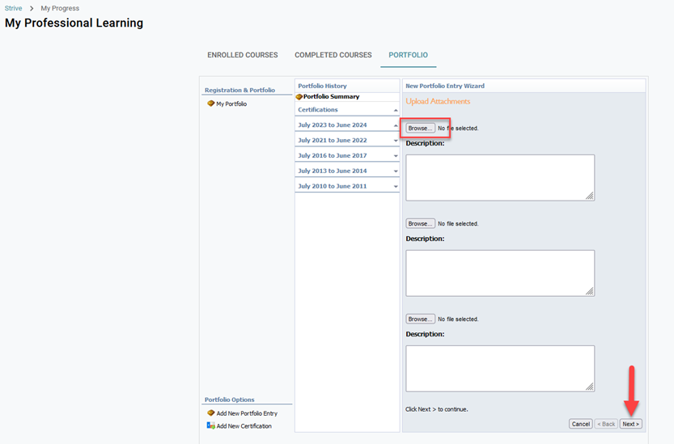This screenshot has height=444, width=674.
Task: Expand the July 2016 to June 2017 section
Action: point(396,156)
